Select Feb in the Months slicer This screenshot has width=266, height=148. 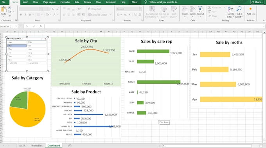pyautogui.click(x=37, y=42)
